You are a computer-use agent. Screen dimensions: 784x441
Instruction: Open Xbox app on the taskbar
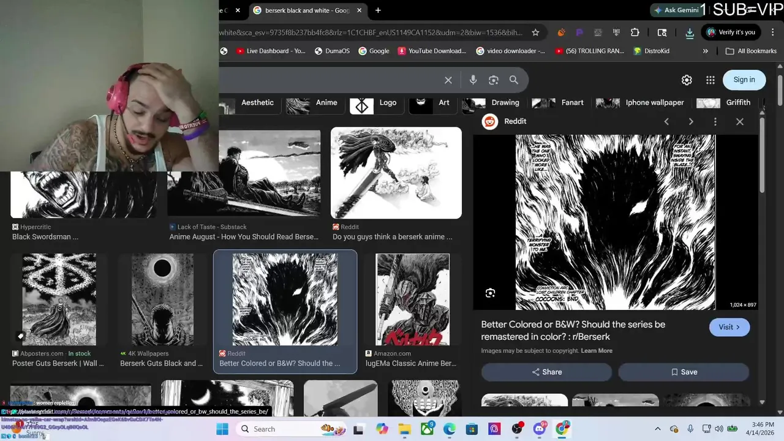[x=427, y=429]
